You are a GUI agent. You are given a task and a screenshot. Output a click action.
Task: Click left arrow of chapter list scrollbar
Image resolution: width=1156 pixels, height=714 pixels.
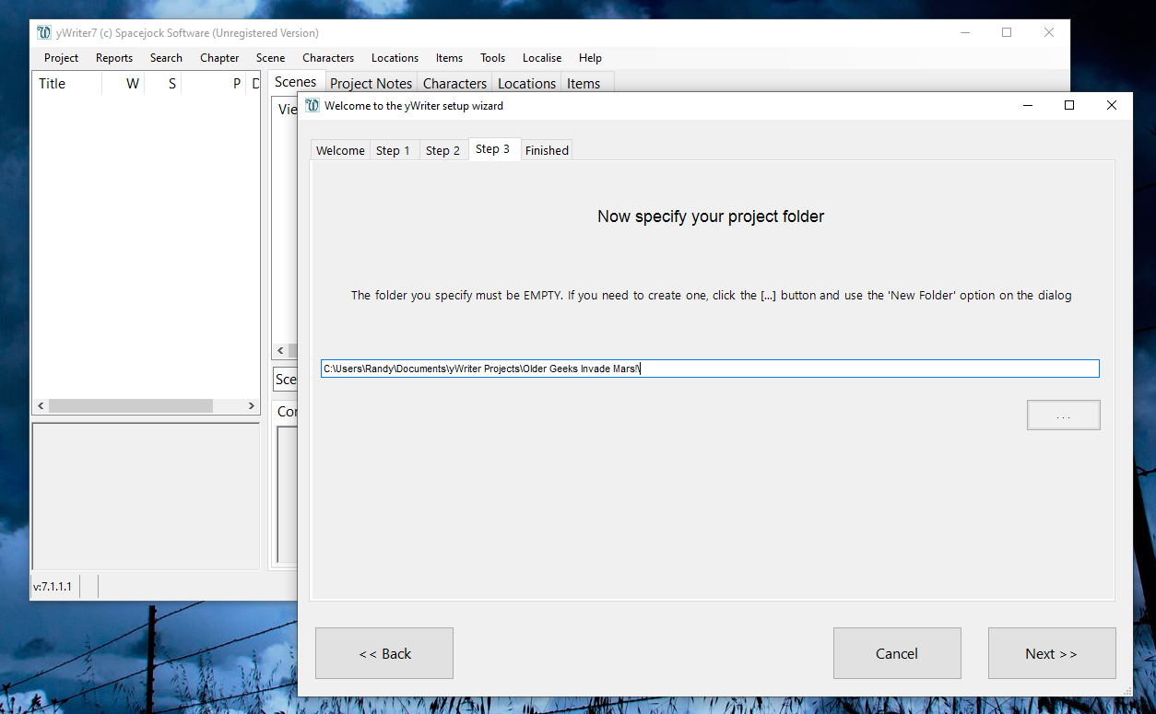point(40,405)
